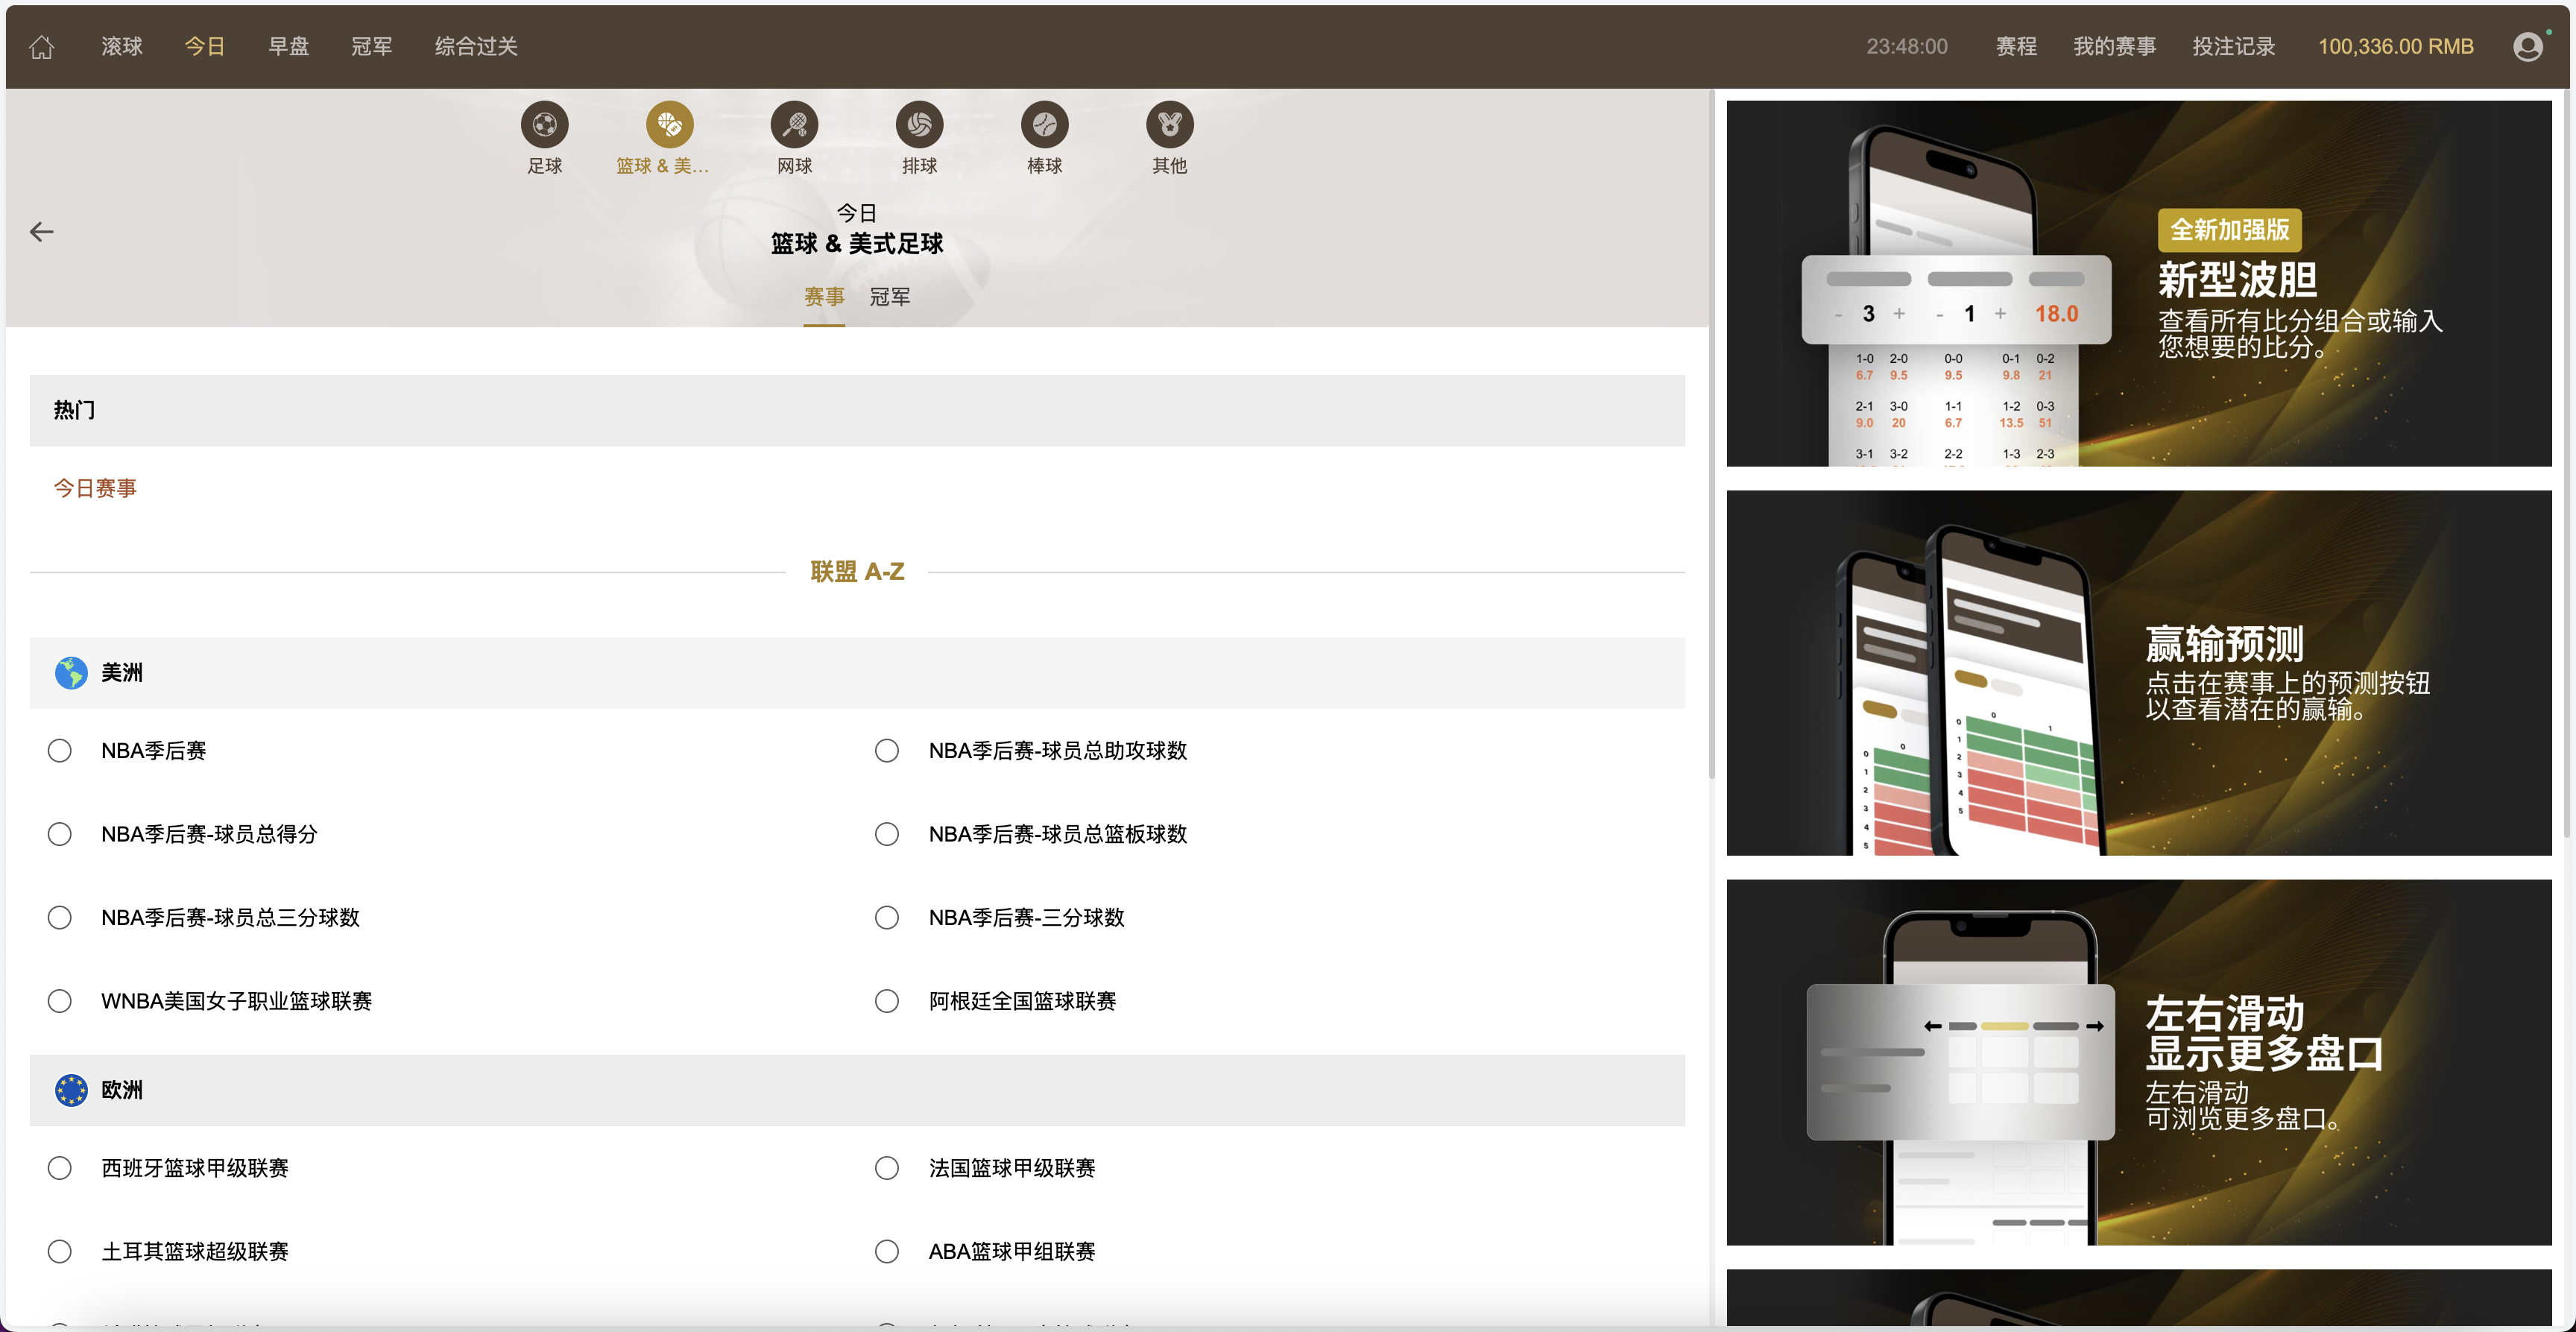Select 法国篮球甲级联赛 radio button
The width and height of the screenshot is (2576, 1332).
[887, 1167]
